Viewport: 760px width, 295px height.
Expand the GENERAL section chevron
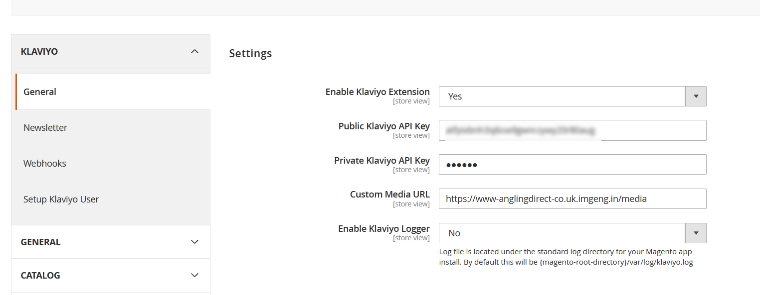click(x=195, y=242)
